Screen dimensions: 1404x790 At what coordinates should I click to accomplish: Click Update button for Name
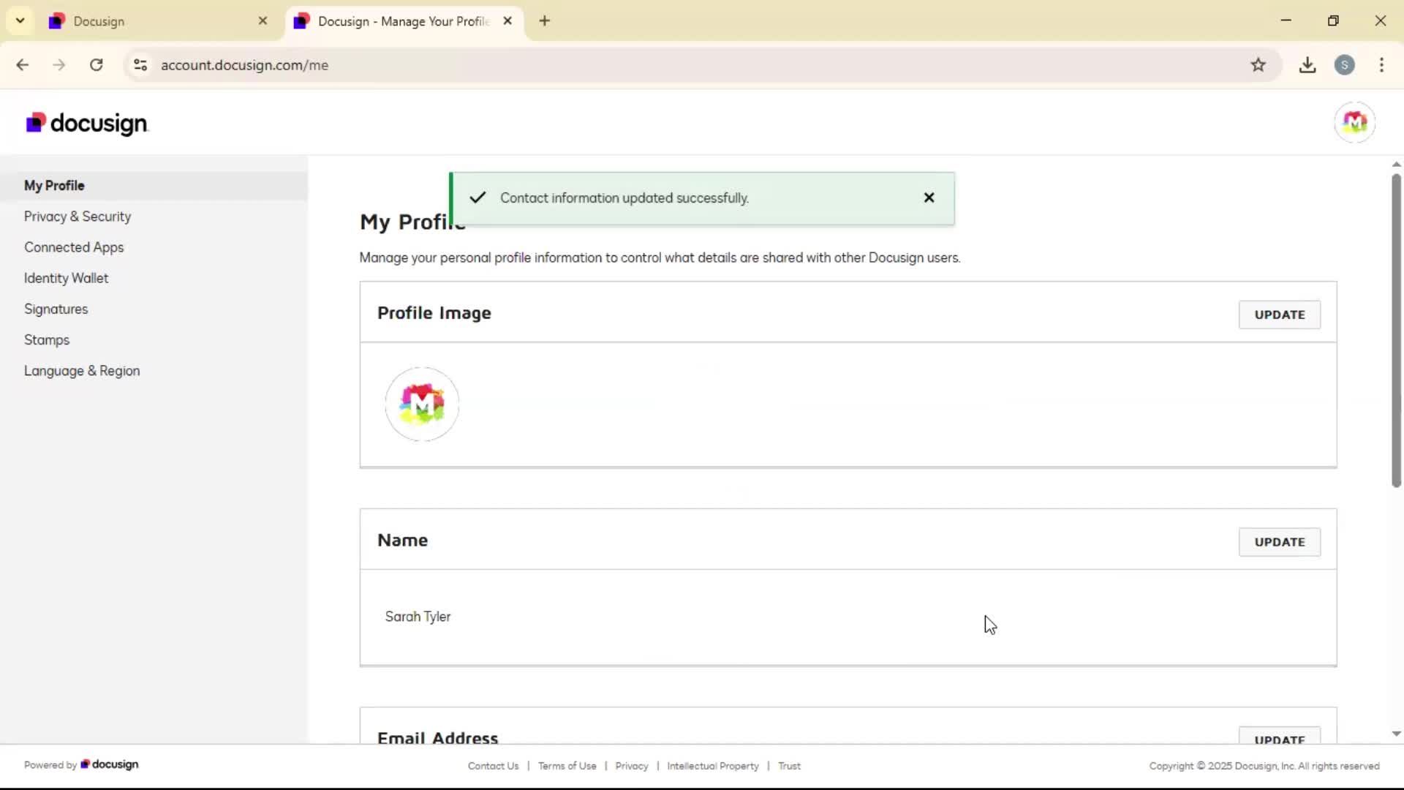point(1280,542)
